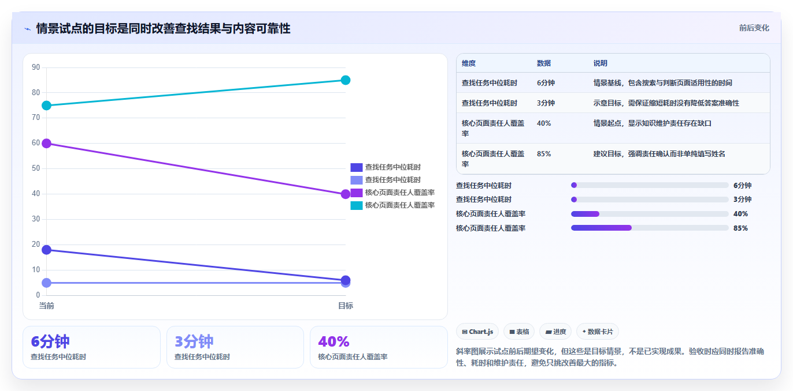Click the description starting 情景基线
Viewport: 793px width, 391px height.
tap(663, 83)
